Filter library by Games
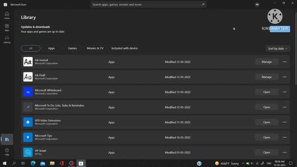The width and height of the screenshot is (297, 167). [x=72, y=48]
